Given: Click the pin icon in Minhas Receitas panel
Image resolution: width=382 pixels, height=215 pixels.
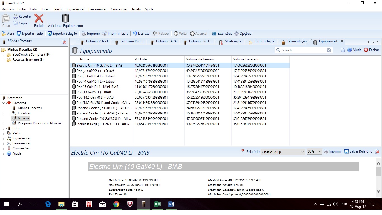Looking at the screenshot, I should coord(64,42).
